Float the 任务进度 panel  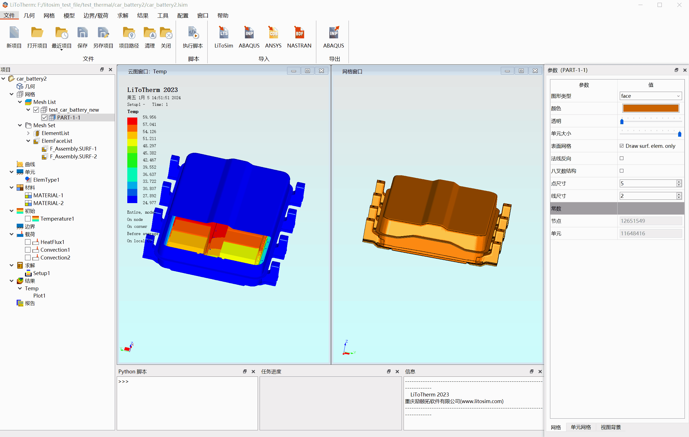[389, 371]
